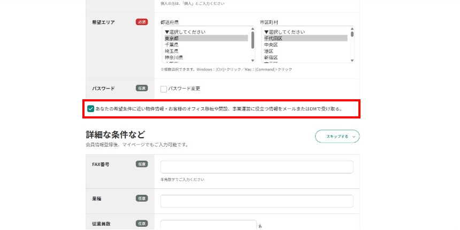This screenshot has height=230, width=460.
Task: Choose 埼玉県 from the prefecture list
Action: [171, 51]
